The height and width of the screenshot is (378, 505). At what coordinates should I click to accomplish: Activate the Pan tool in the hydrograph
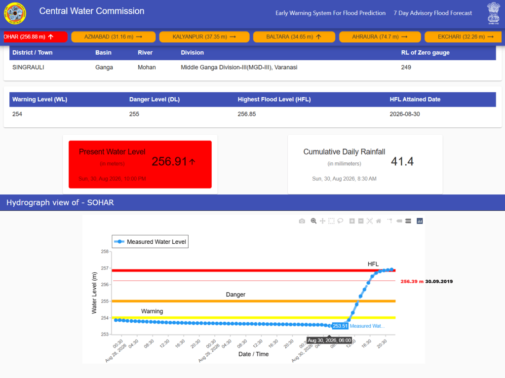pyautogui.click(x=322, y=221)
